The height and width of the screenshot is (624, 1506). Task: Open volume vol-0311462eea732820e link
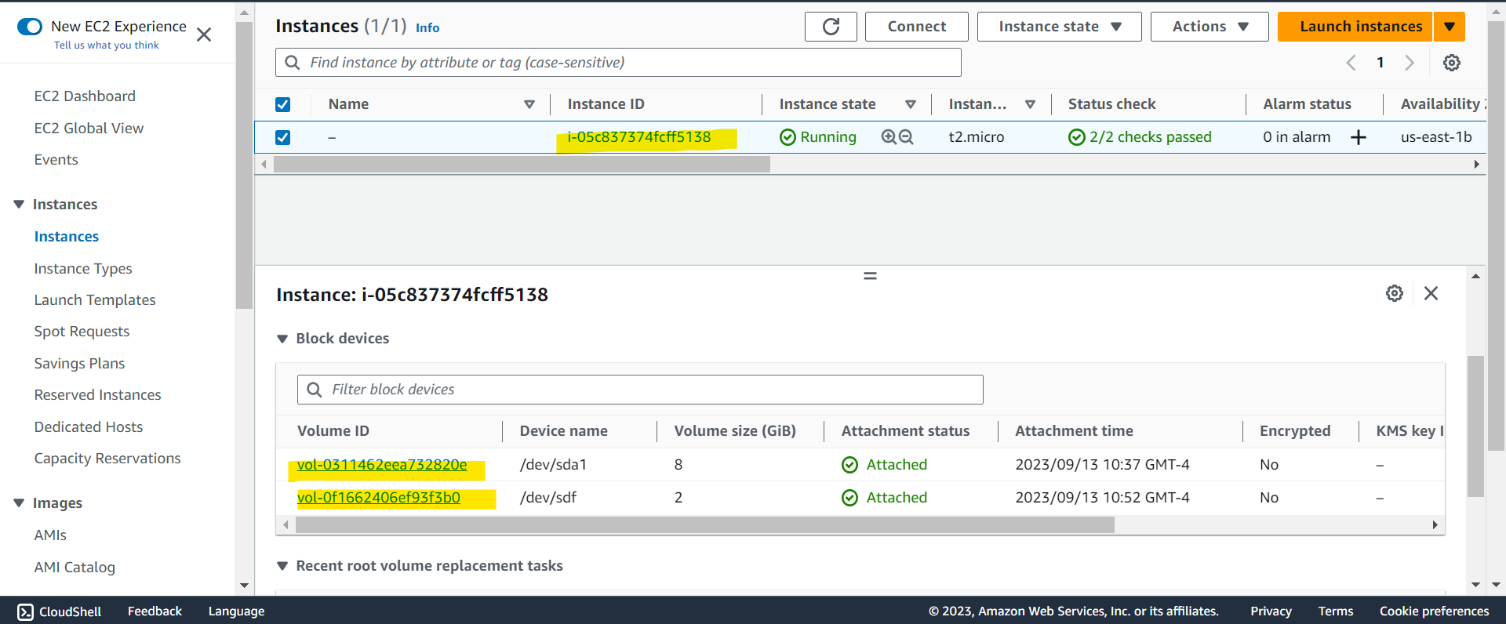pos(382,465)
